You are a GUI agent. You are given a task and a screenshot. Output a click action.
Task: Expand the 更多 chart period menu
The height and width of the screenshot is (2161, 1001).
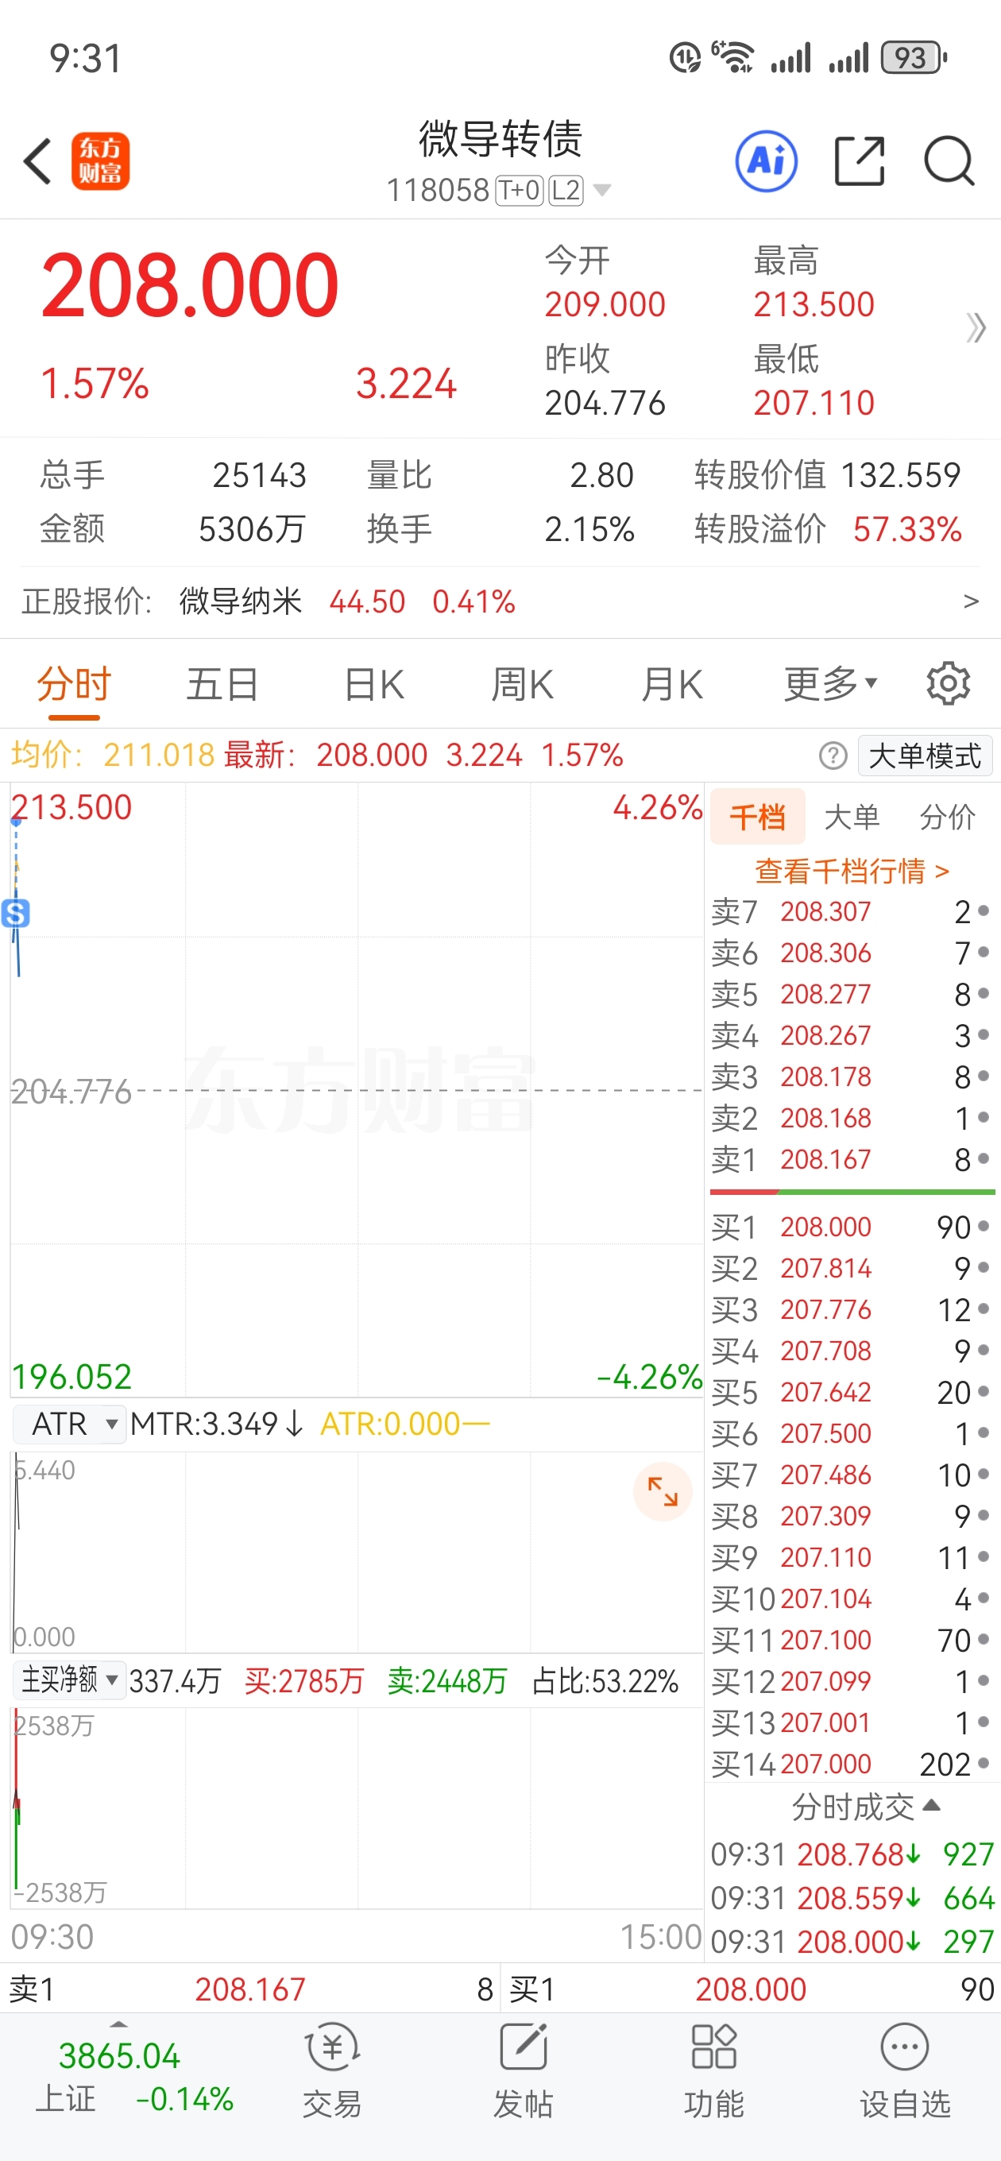point(829,684)
